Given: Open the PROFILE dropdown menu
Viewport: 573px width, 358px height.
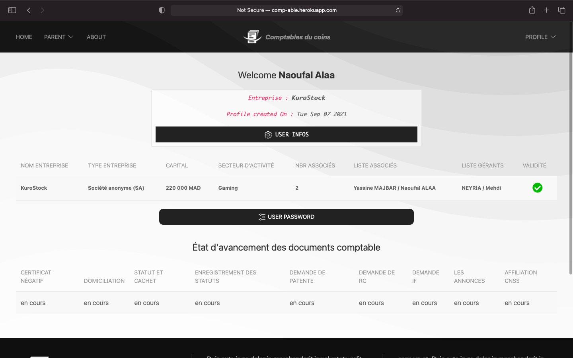Looking at the screenshot, I should click(x=540, y=37).
